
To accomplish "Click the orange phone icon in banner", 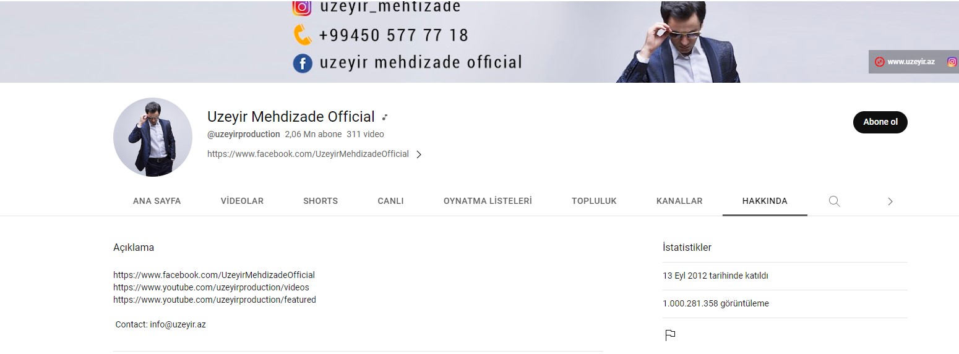I will point(302,35).
